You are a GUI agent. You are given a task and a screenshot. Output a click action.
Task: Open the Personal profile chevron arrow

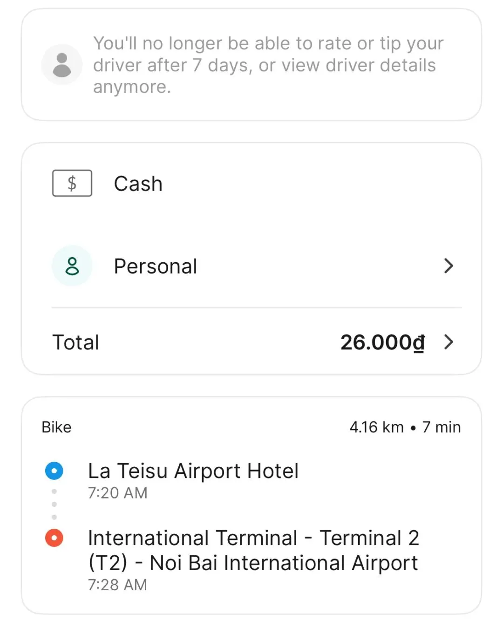tap(448, 266)
